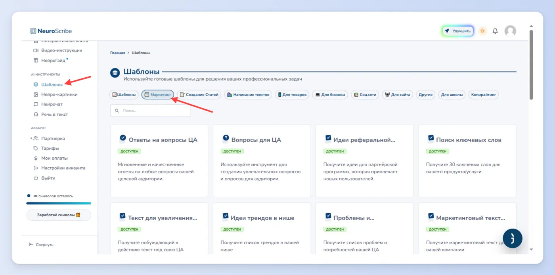The image size is (555, 275).
Task: Click the Выйти power icon
Action: point(36,178)
